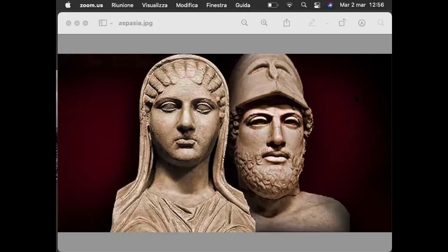Open the Modifica menu

point(187,5)
